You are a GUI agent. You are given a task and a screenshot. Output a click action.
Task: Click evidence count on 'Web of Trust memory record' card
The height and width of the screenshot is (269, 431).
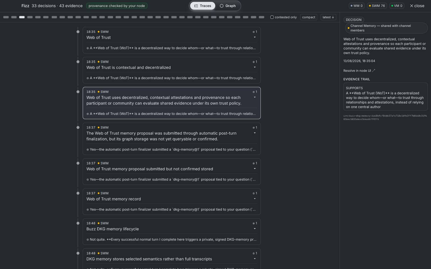coord(255,193)
